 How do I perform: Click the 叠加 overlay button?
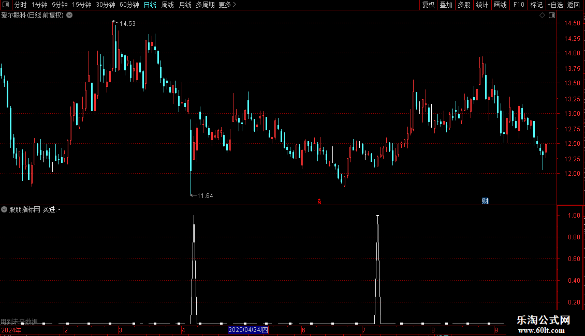click(x=446, y=5)
